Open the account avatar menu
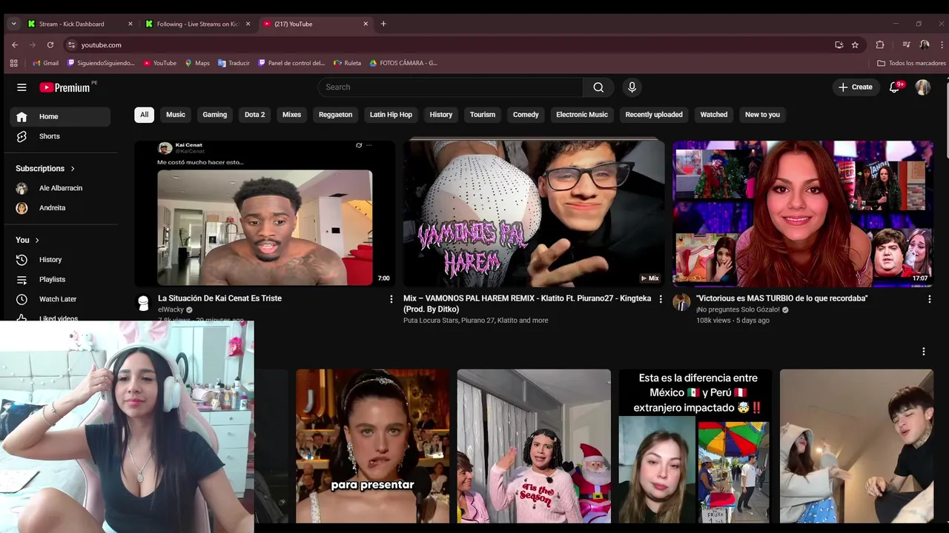Screen dimensions: 949x533 point(922,87)
